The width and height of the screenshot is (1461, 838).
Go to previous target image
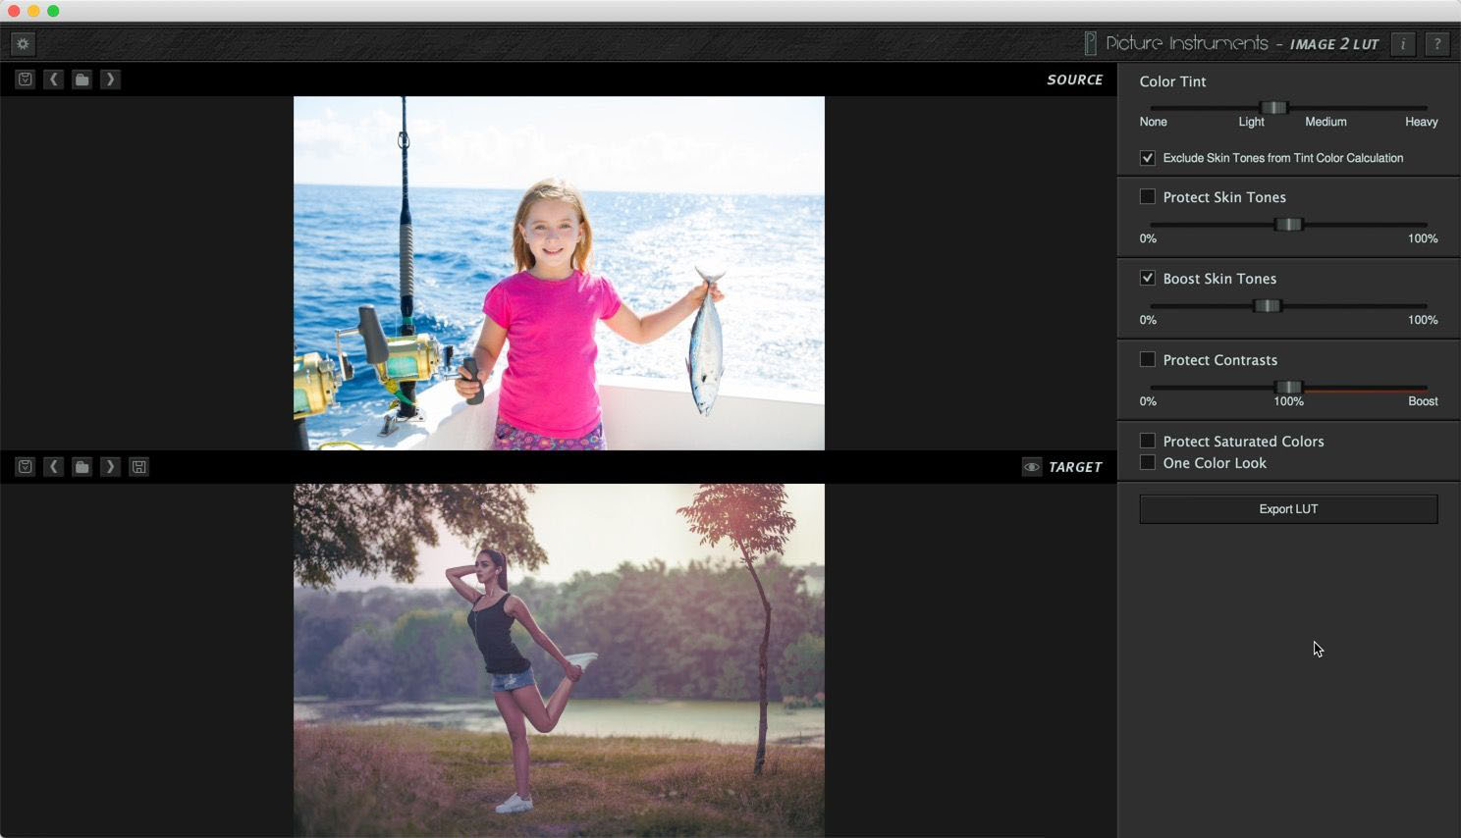pos(54,467)
